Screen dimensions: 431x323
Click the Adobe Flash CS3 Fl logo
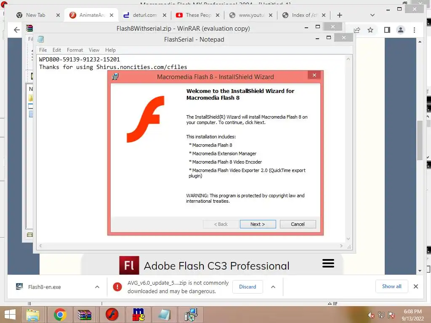129,265
